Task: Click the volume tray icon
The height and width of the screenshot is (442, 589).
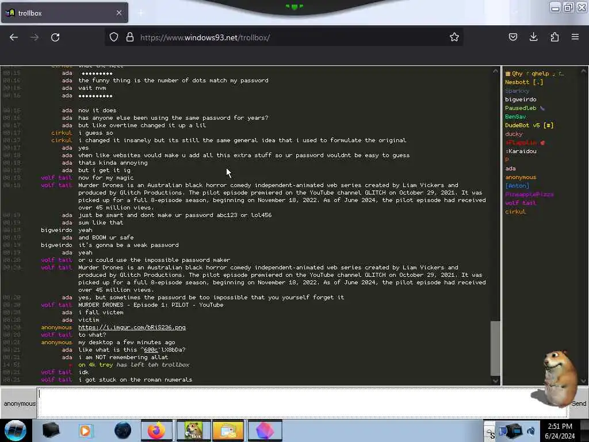Action: pyautogui.click(x=531, y=431)
